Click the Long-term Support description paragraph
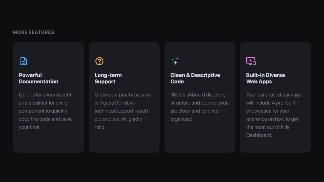324x182 pixels. coord(122,111)
